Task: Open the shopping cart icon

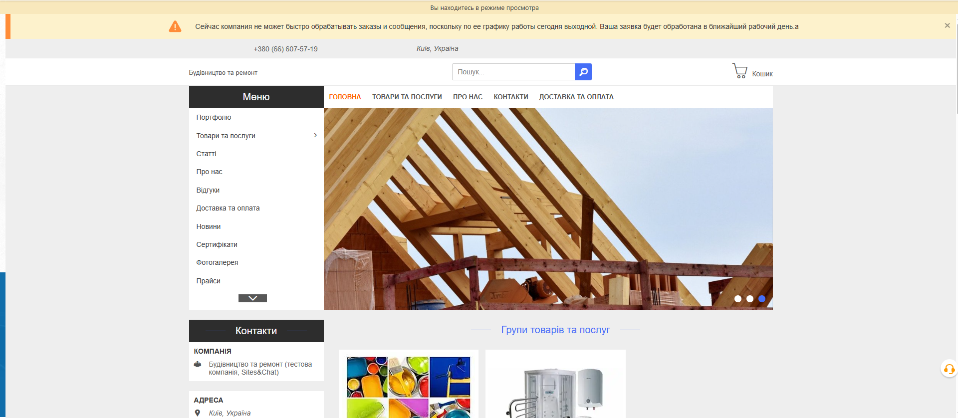Action: click(739, 71)
